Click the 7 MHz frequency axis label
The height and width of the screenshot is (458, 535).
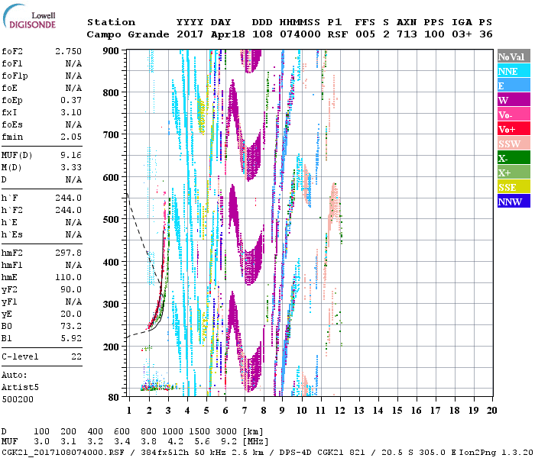pos(245,411)
